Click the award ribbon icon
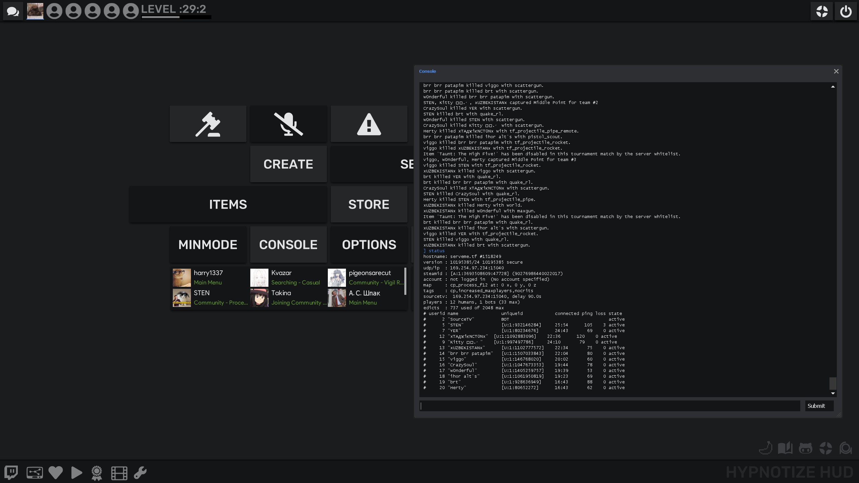The width and height of the screenshot is (859, 483). pos(97,473)
